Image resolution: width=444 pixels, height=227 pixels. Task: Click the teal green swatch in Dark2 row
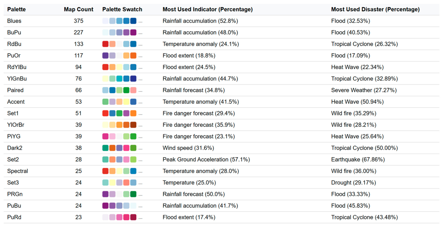click(105, 148)
